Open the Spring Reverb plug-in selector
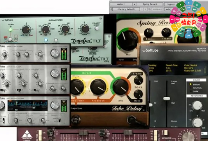Image resolution: width=208 pixels, height=141 pixels. (x=150, y=4)
